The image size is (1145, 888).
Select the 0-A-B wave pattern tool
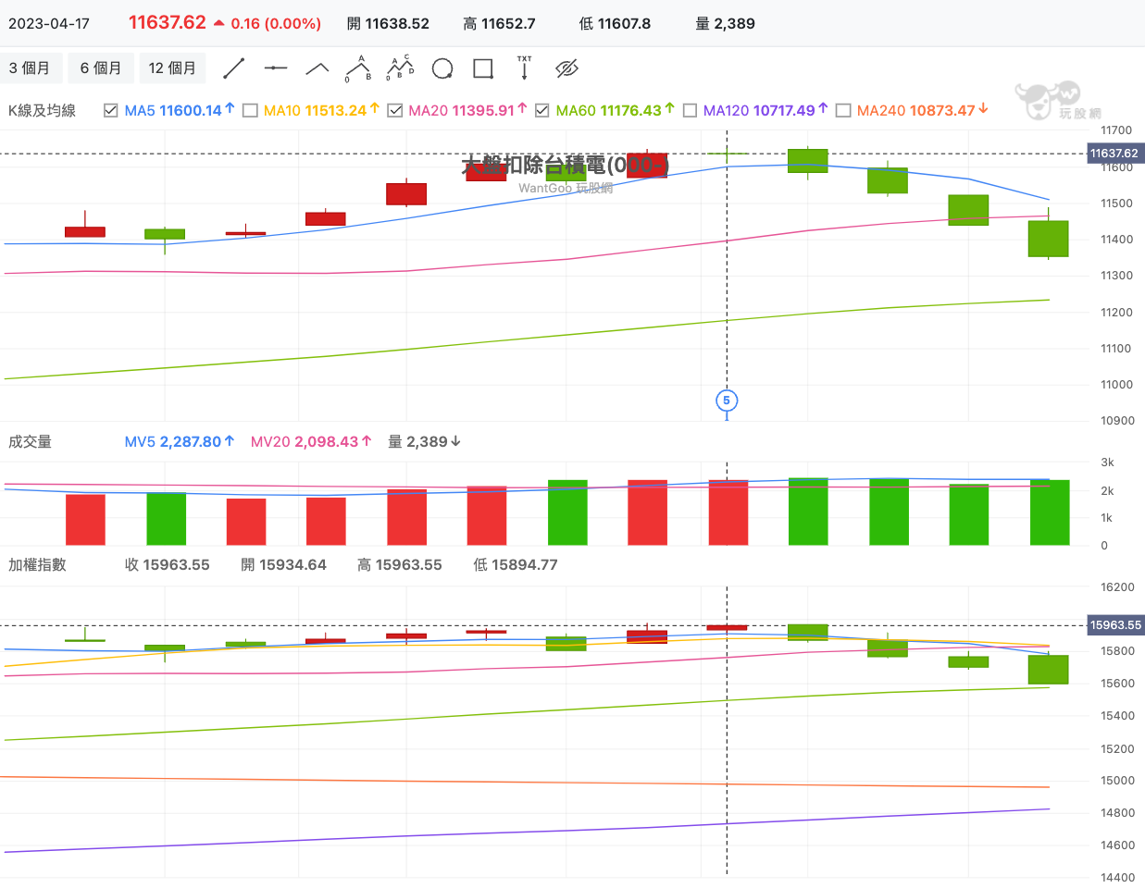358,68
